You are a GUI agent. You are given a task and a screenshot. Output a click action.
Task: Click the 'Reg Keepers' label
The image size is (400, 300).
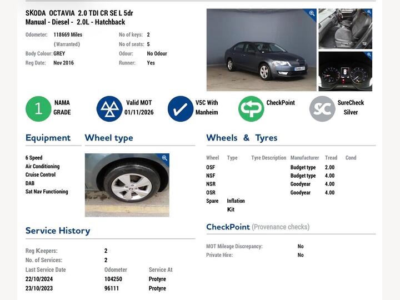[42, 251]
